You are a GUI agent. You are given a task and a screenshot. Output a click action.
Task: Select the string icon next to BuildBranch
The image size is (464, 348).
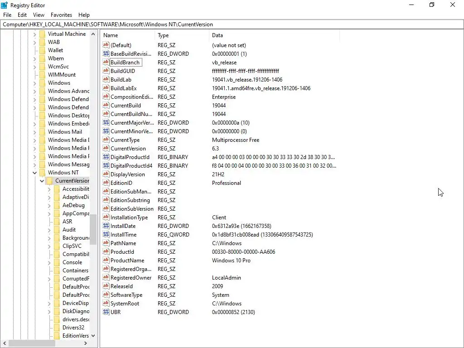pyautogui.click(x=106, y=62)
